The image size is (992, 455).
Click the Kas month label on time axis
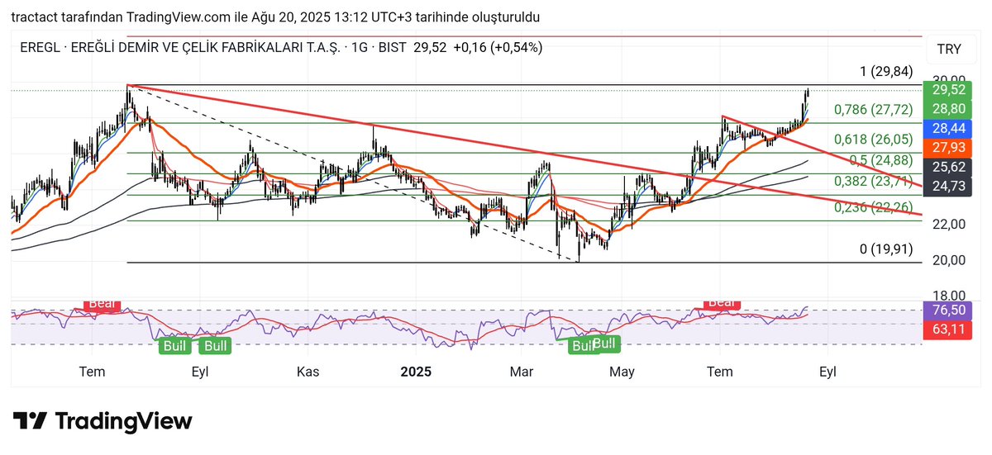pos(308,372)
